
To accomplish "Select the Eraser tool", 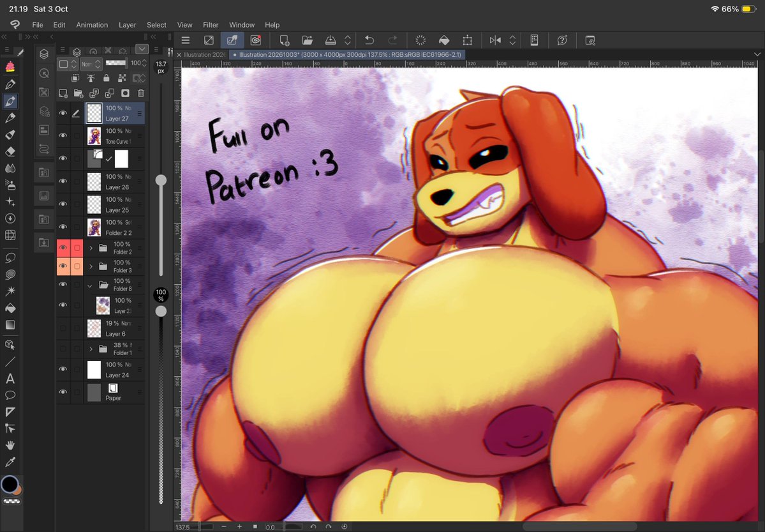I will coord(10,151).
